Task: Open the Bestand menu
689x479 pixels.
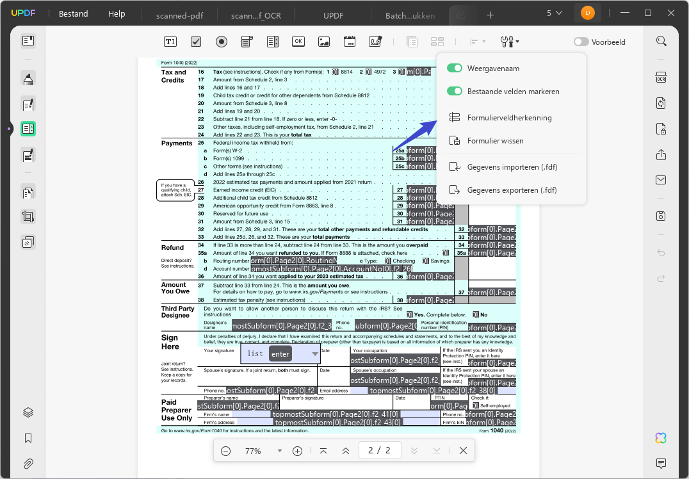Action: tap(74, 13)
